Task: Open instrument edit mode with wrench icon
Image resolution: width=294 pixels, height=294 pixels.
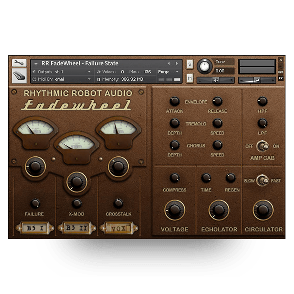Action: click(x=19, y=63)
